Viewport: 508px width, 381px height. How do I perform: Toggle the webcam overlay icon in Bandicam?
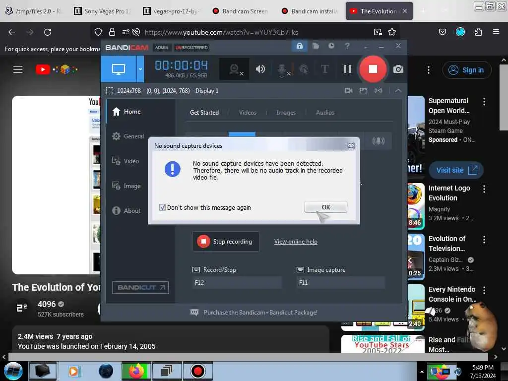[x=234, y=69]
